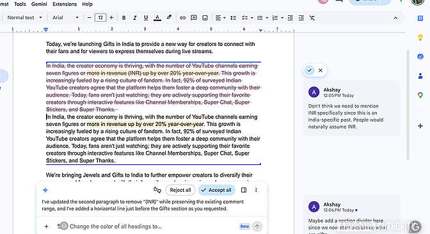This screenshot has height=234, width=430.
Task: Click the bulleted list icon
Action: [260, 18]
